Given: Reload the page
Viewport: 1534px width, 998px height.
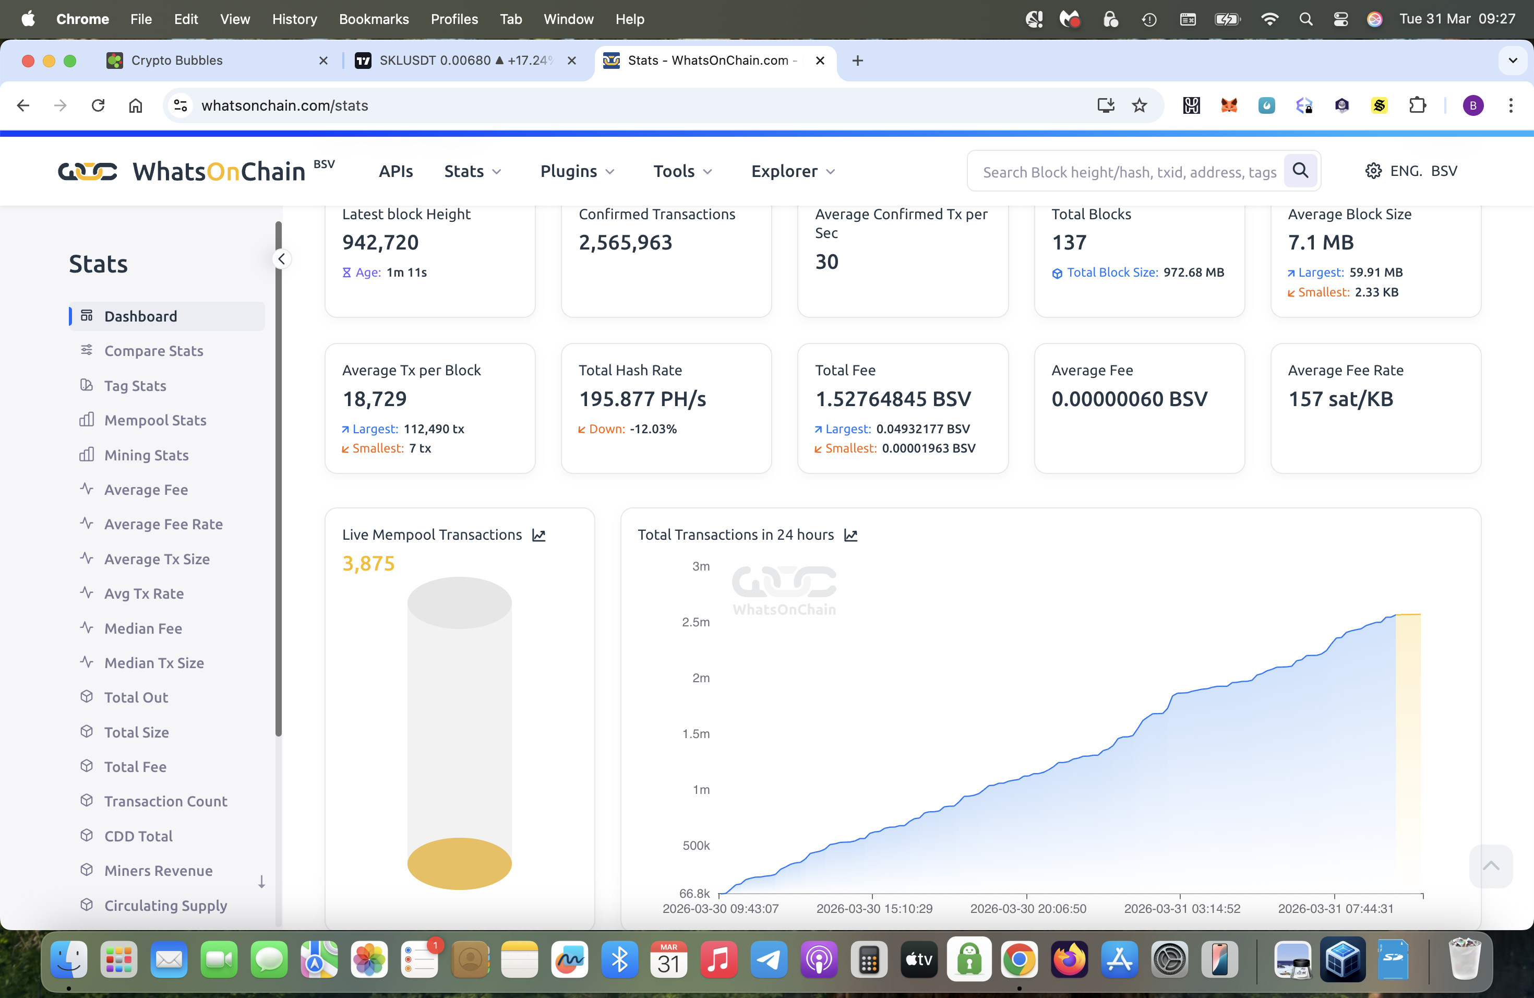Looking at the screenshot, I should [x=98, y=105].
